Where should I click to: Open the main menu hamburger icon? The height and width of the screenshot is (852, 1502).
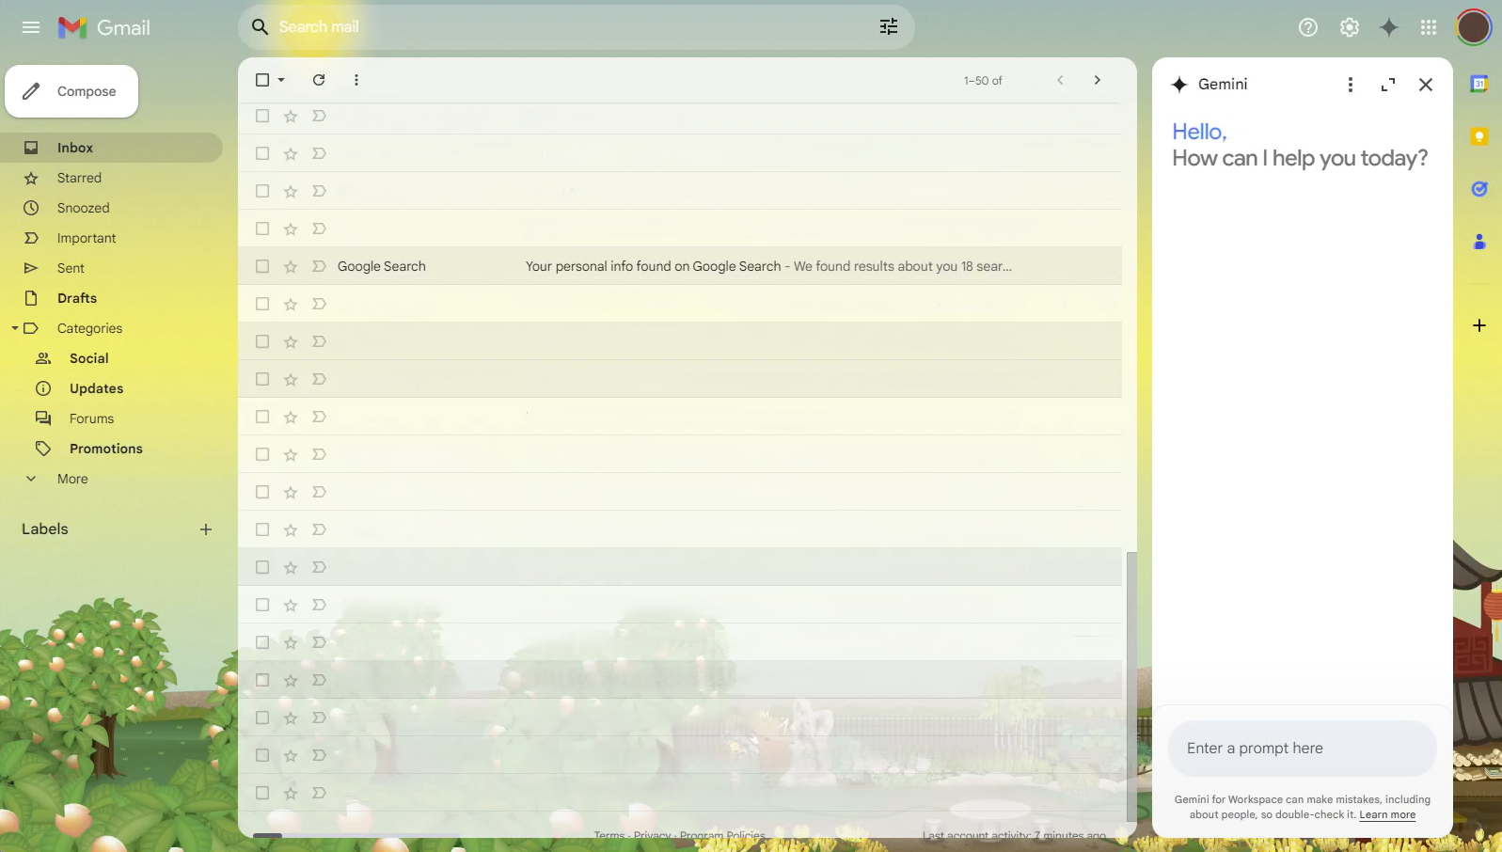[x=31, y=27]
